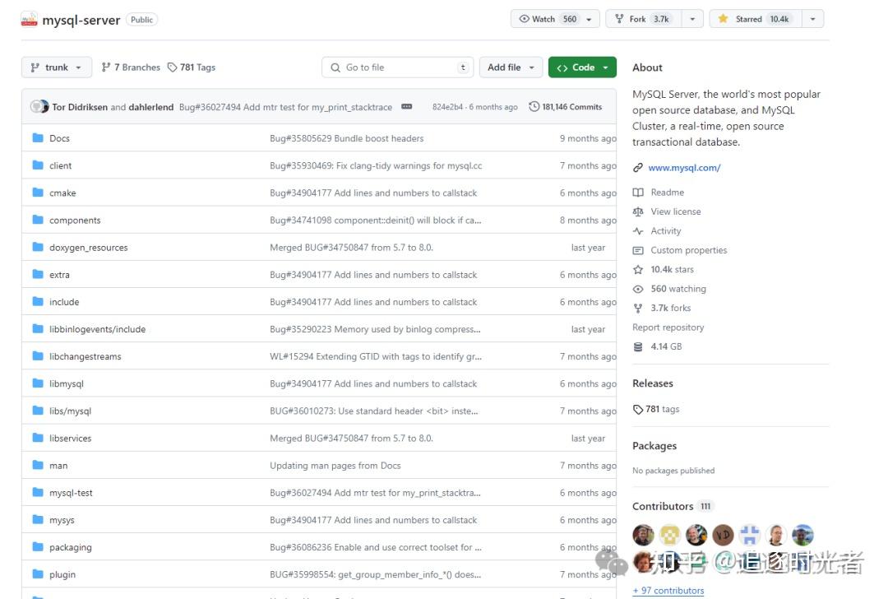This screenshot has width=888, height=599.
Task: Focus the Go to file search field
Action: point(398,67)
